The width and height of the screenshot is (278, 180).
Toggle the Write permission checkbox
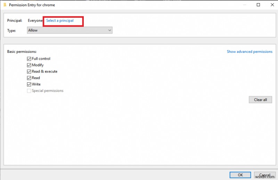29,84
